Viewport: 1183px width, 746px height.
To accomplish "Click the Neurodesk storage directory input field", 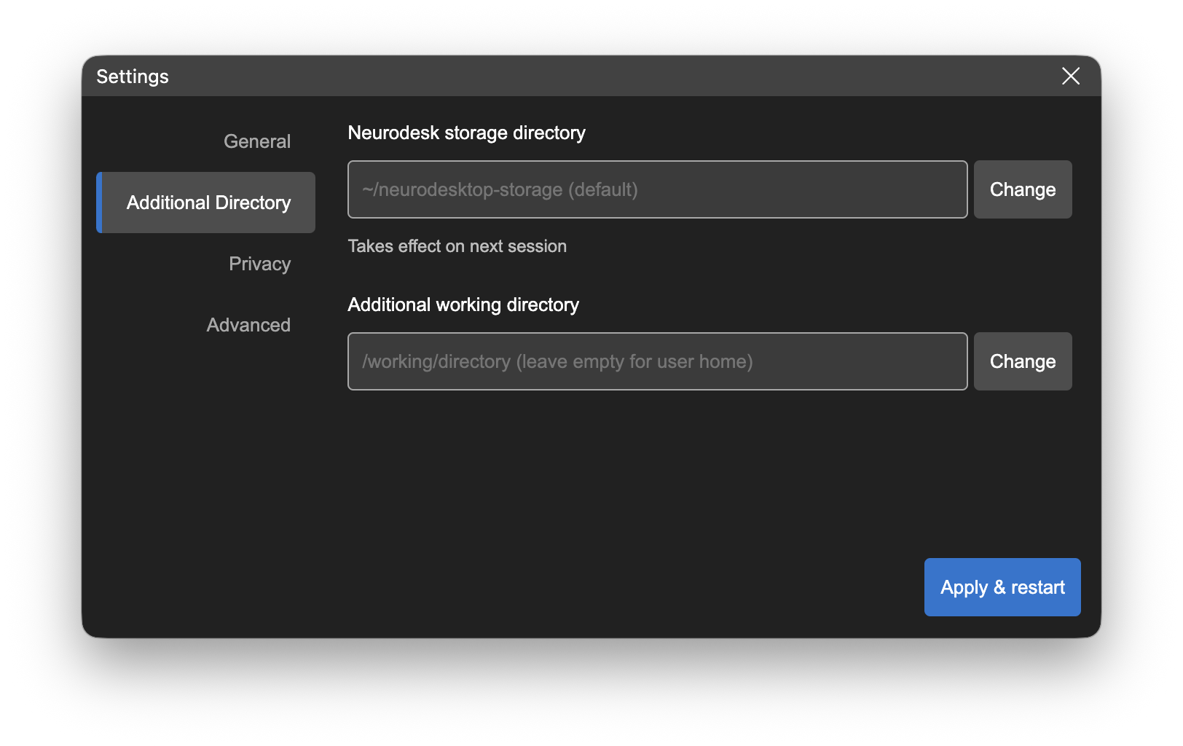I will (658, 189).
